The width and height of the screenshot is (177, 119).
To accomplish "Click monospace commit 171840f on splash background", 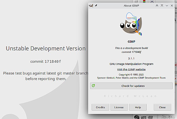I will point(45,62).
